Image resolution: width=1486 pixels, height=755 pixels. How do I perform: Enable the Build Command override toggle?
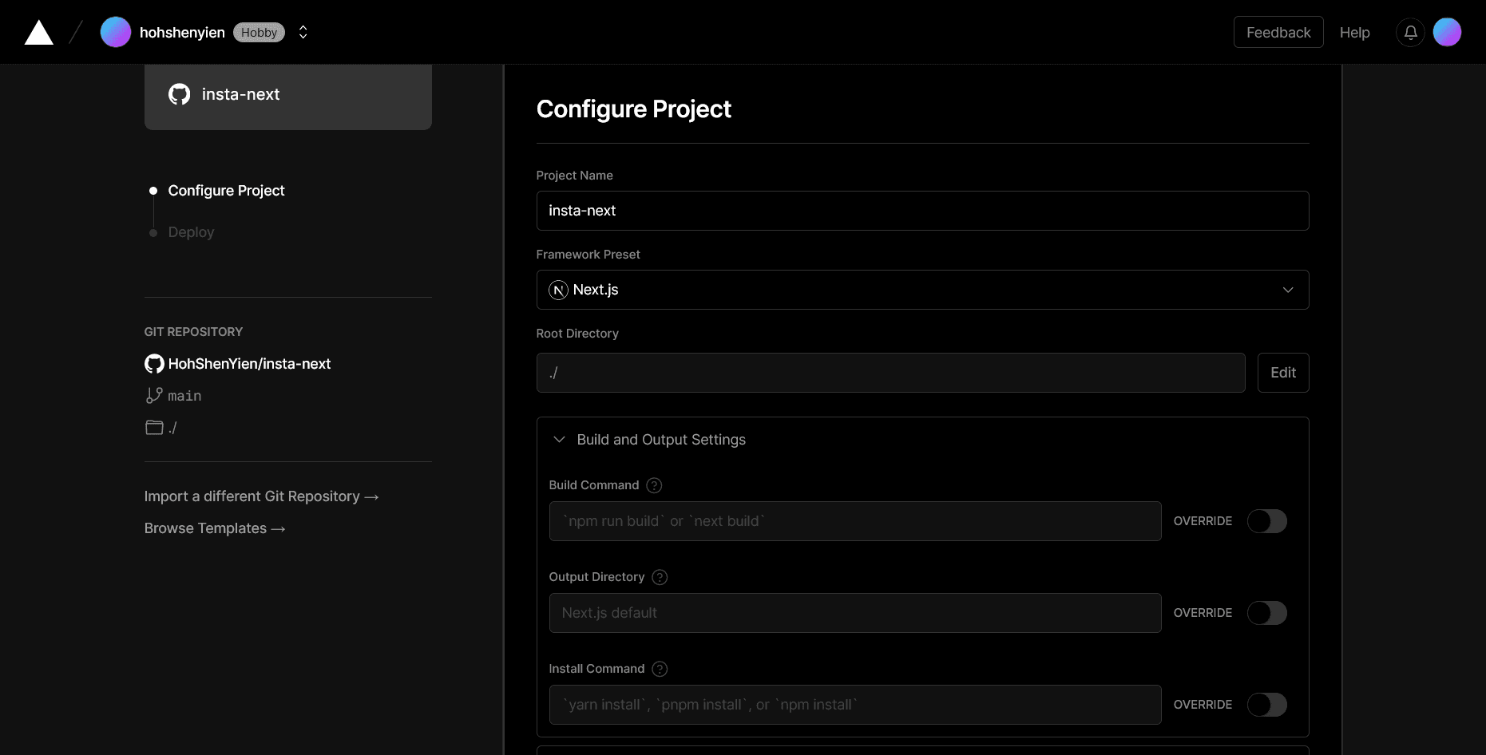point(1266,521)
